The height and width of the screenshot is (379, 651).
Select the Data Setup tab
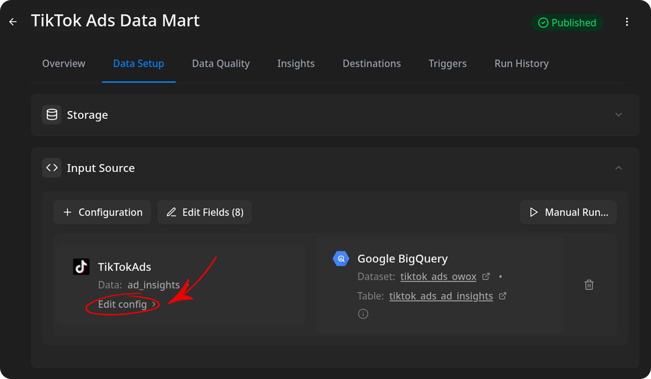tap(139, 64)
